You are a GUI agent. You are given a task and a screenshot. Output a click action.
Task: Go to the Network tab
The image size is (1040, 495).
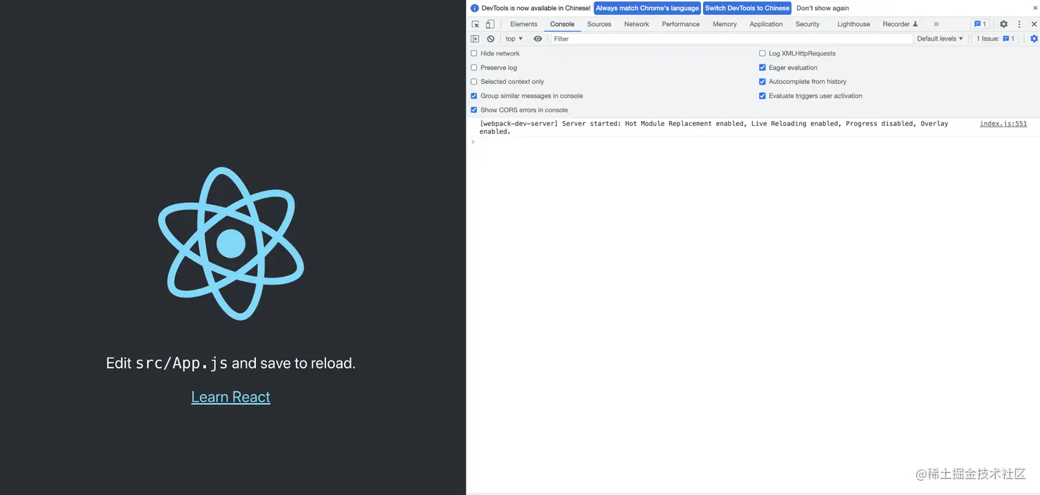tap(636, 24)
